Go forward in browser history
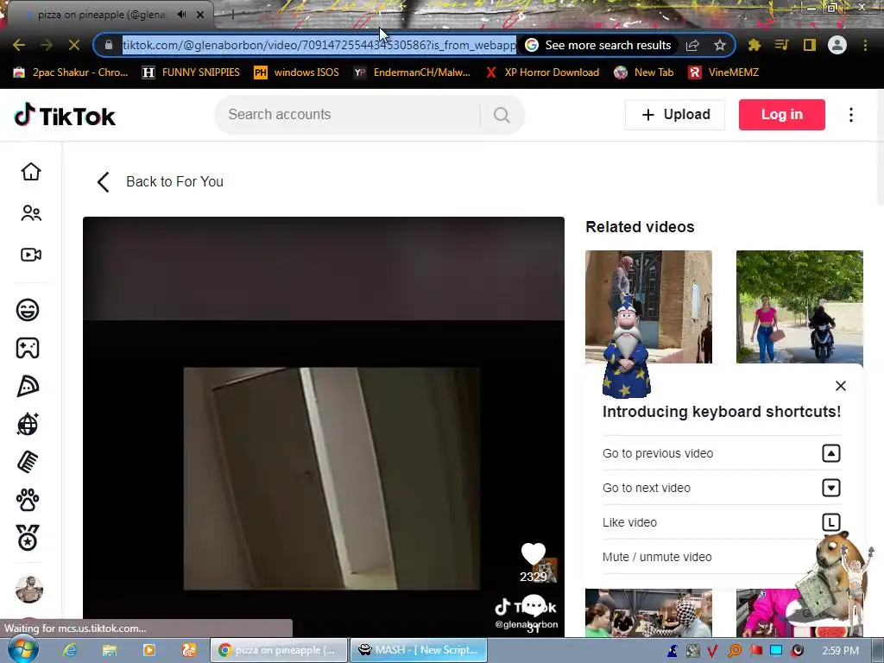The width and height of the screenshot is (884, 663). pos(47,45)
